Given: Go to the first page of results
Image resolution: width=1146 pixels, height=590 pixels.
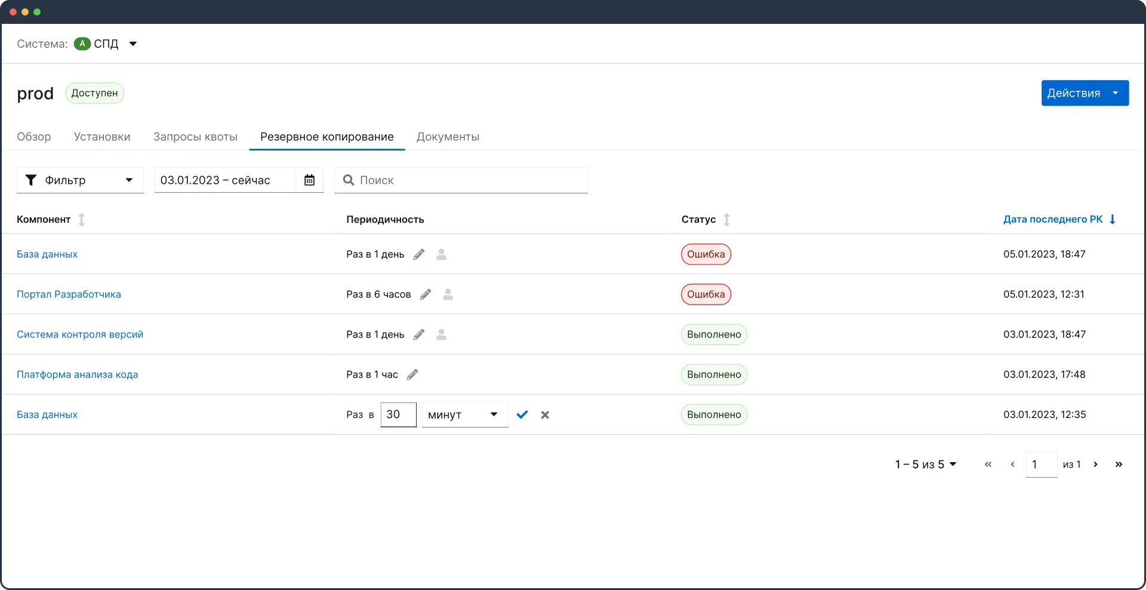Looking at the screenshot, I should pyautogui.click(x=988, y=464).
